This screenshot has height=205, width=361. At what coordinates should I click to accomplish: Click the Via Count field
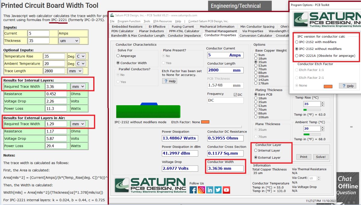coord(313,178)
